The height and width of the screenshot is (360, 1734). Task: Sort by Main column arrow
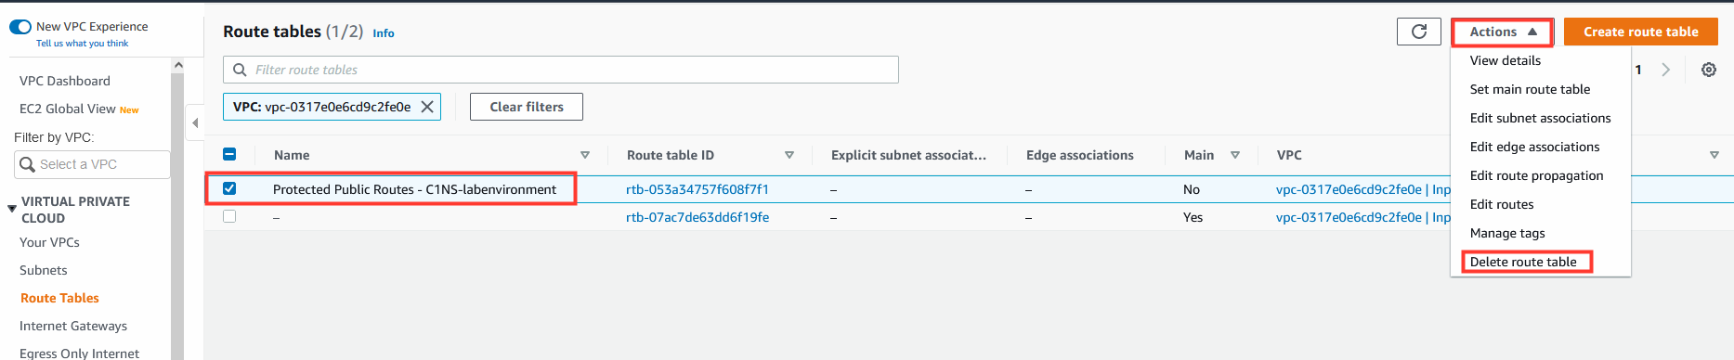coord(1235,155)
